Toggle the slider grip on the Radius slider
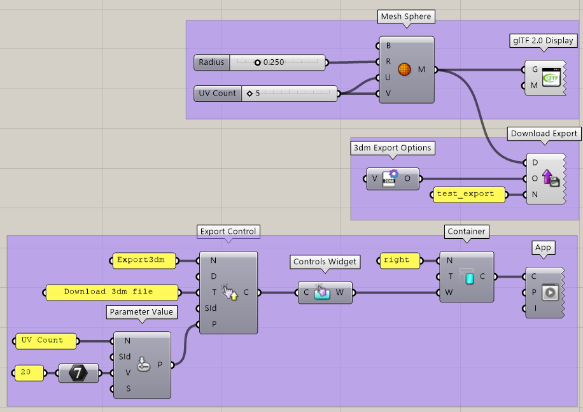 point(258,62)
